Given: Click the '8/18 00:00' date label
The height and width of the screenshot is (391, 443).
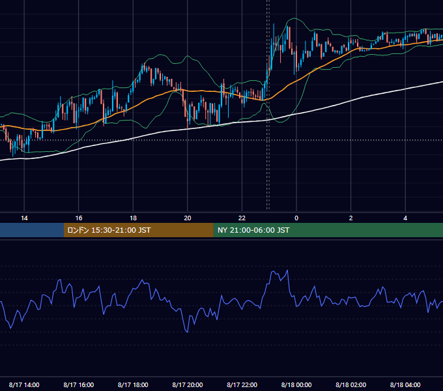Looking at the screenshot, I should click(x=296, y=384).
